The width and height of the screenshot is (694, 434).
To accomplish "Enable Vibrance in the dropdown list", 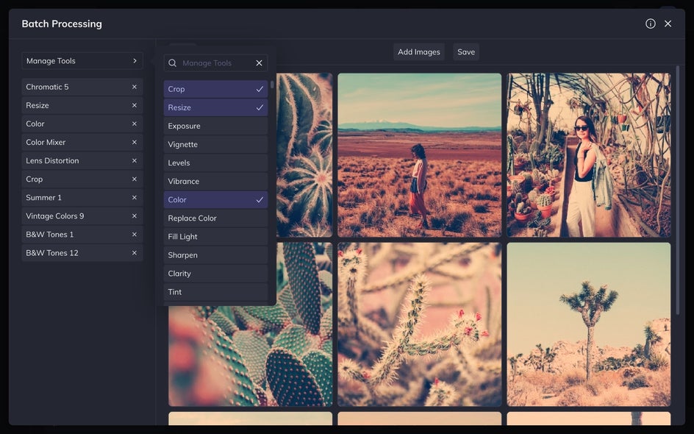I will tap(215, 181).
